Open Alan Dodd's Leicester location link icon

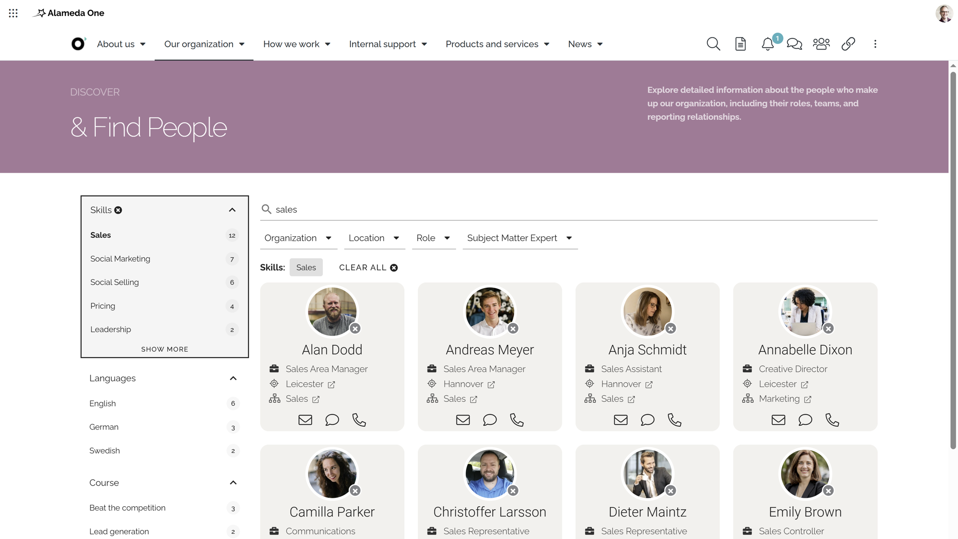click(331, 385)
